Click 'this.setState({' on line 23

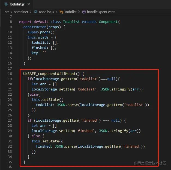47,100
